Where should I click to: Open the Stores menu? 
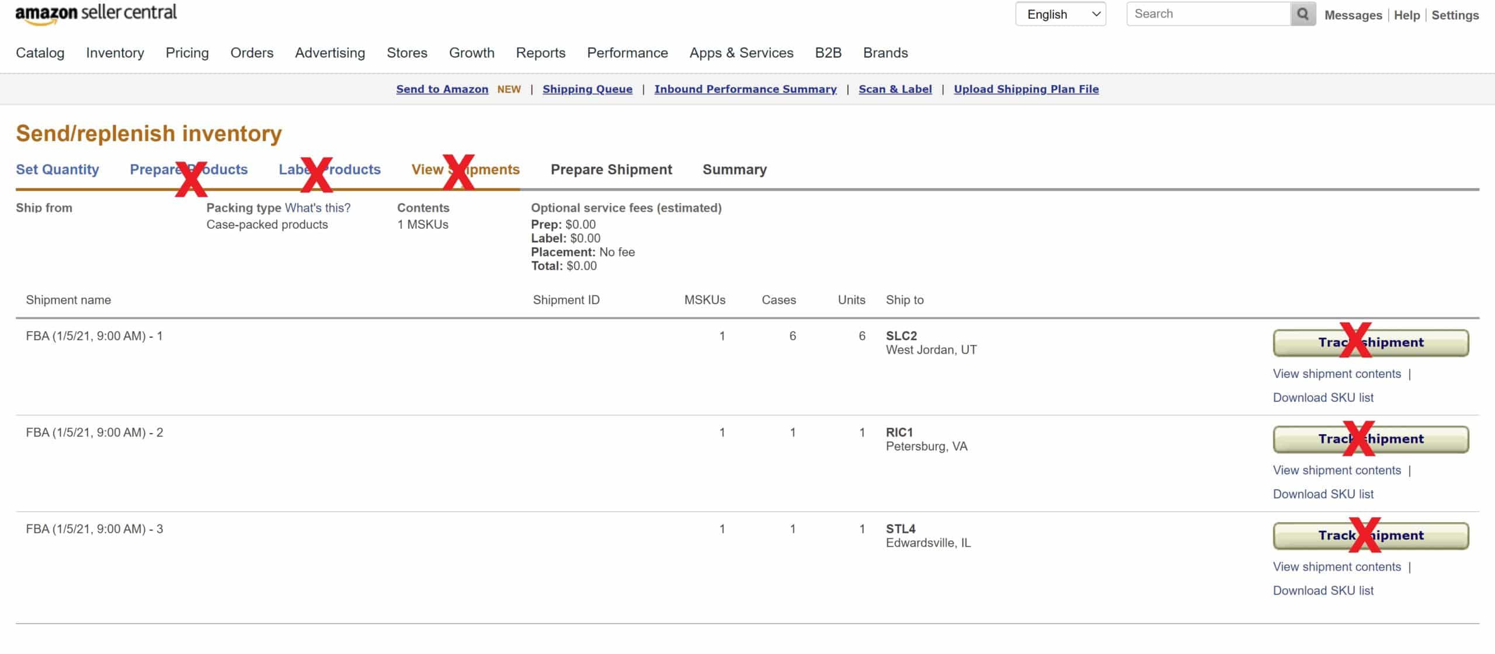pos(407,53)
